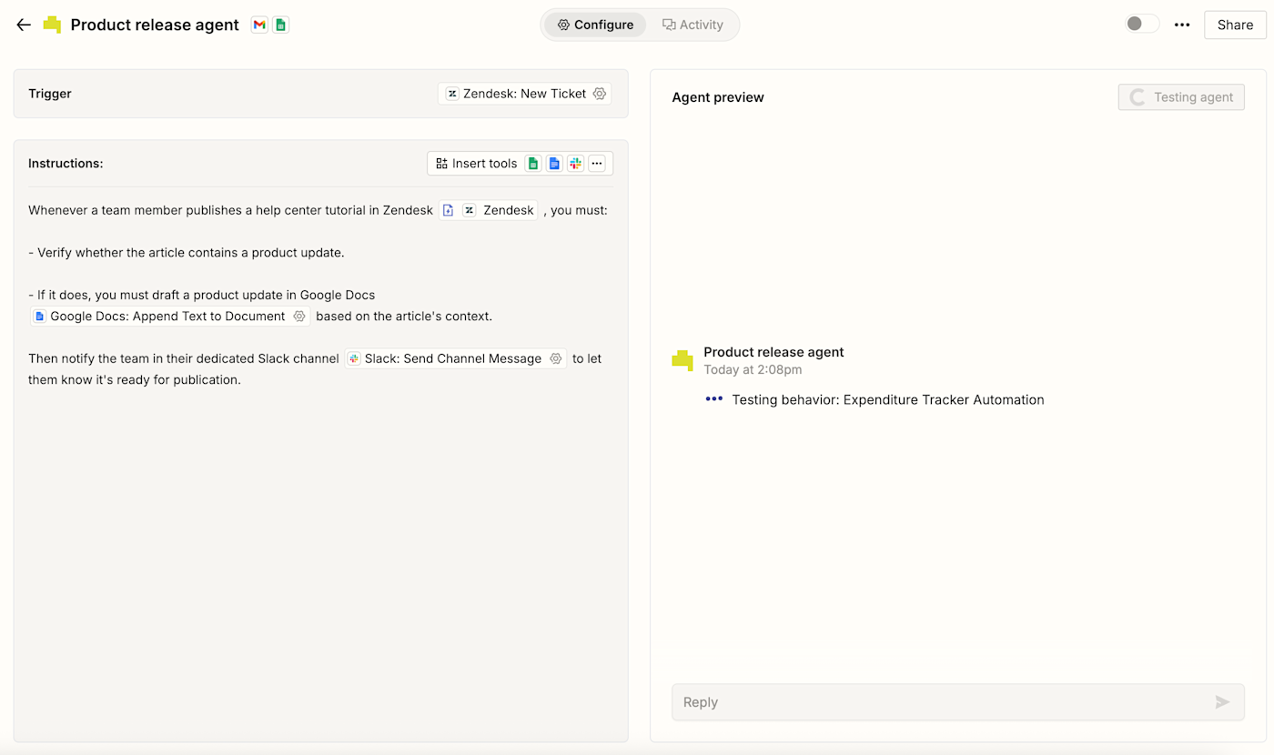Click the Gmail icon next to agent name
Image resolution: width=1274 pixels, height=755 pixels.
point(259,25)
